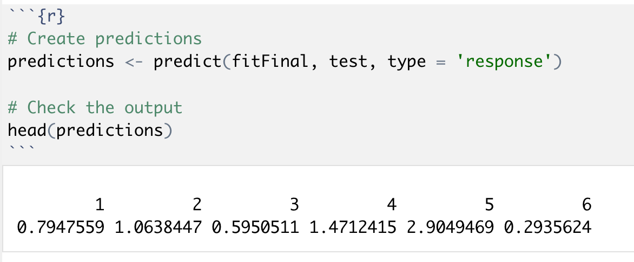The width and height of the screenshot is (634, 262).
Task: Click the "# Create predictions" comment line
Action: 104,39
